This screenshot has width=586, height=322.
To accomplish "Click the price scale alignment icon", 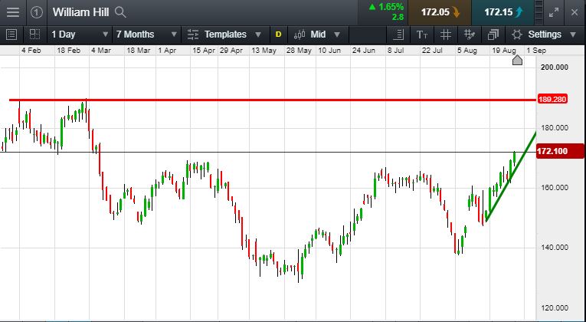I will coord(399,34).
